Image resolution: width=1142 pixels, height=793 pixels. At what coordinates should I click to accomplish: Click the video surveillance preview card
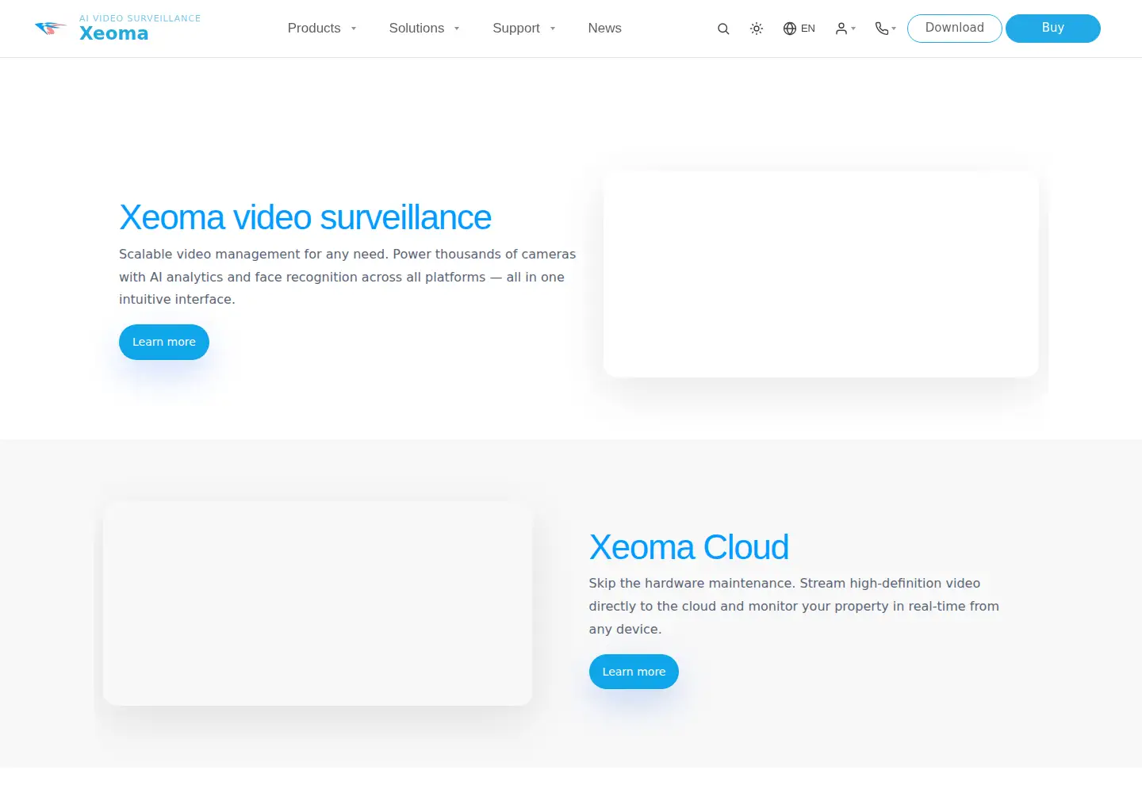tap(821, 274)
